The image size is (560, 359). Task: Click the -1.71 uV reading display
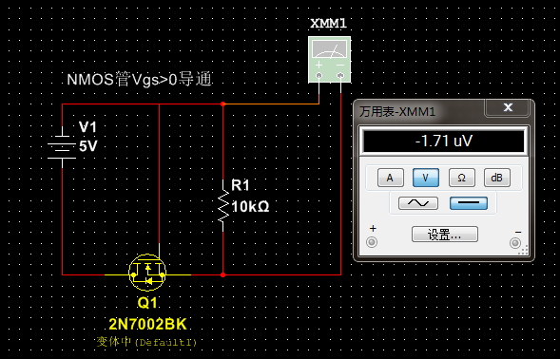pos(444,141)
